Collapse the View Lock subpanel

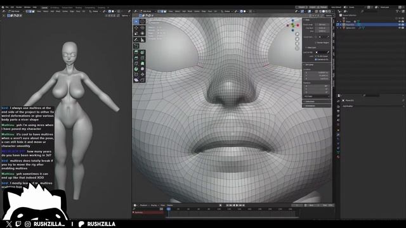(311, 48)
